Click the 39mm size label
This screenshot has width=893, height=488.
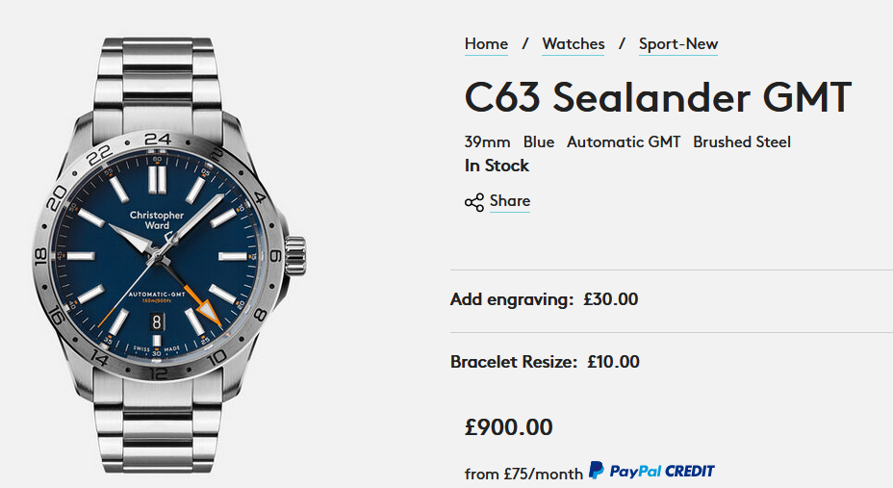(488, 141)
